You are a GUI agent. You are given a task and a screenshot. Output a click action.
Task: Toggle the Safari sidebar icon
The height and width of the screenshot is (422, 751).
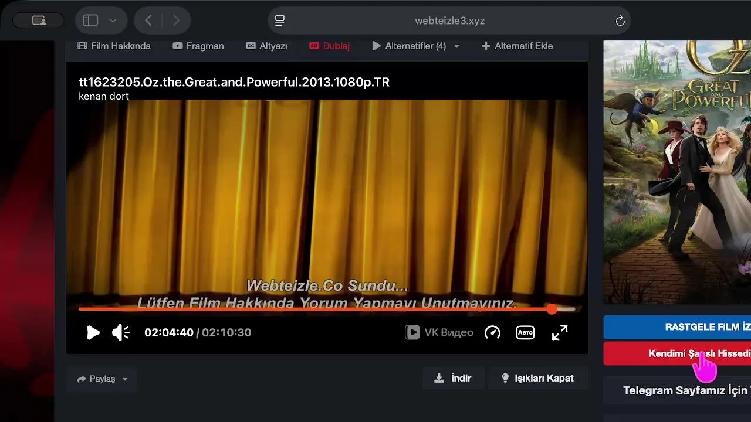click(90, 21)
